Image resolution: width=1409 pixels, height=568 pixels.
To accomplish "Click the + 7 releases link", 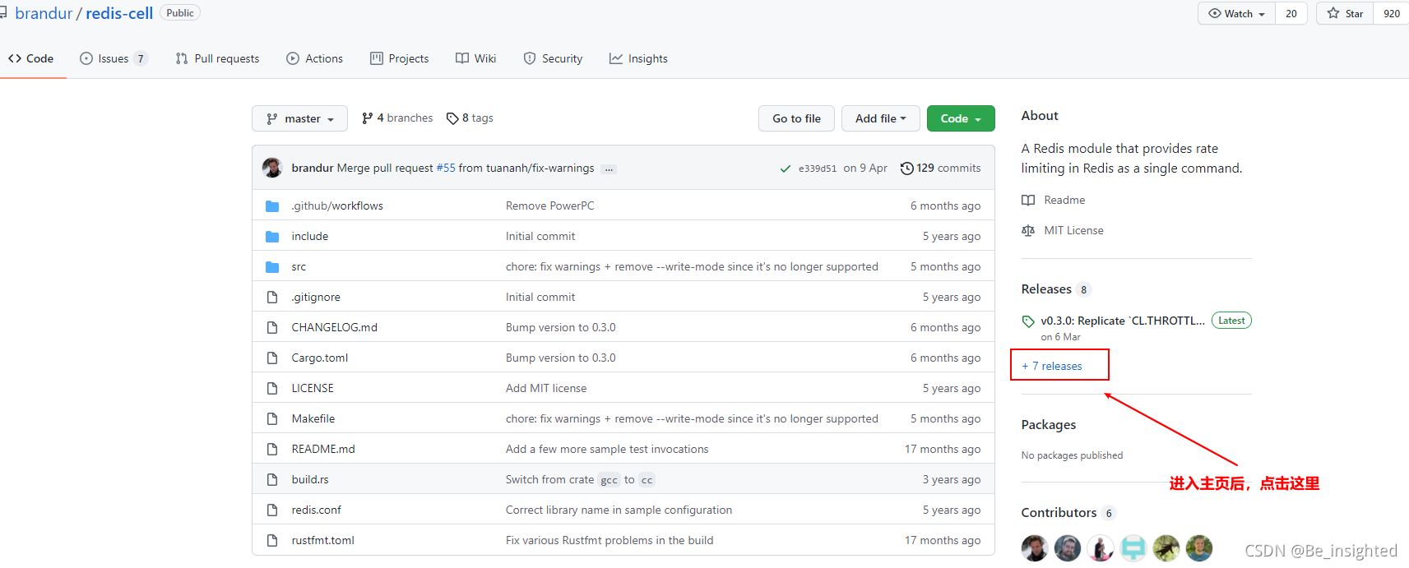I will [x=1052, y=366].
